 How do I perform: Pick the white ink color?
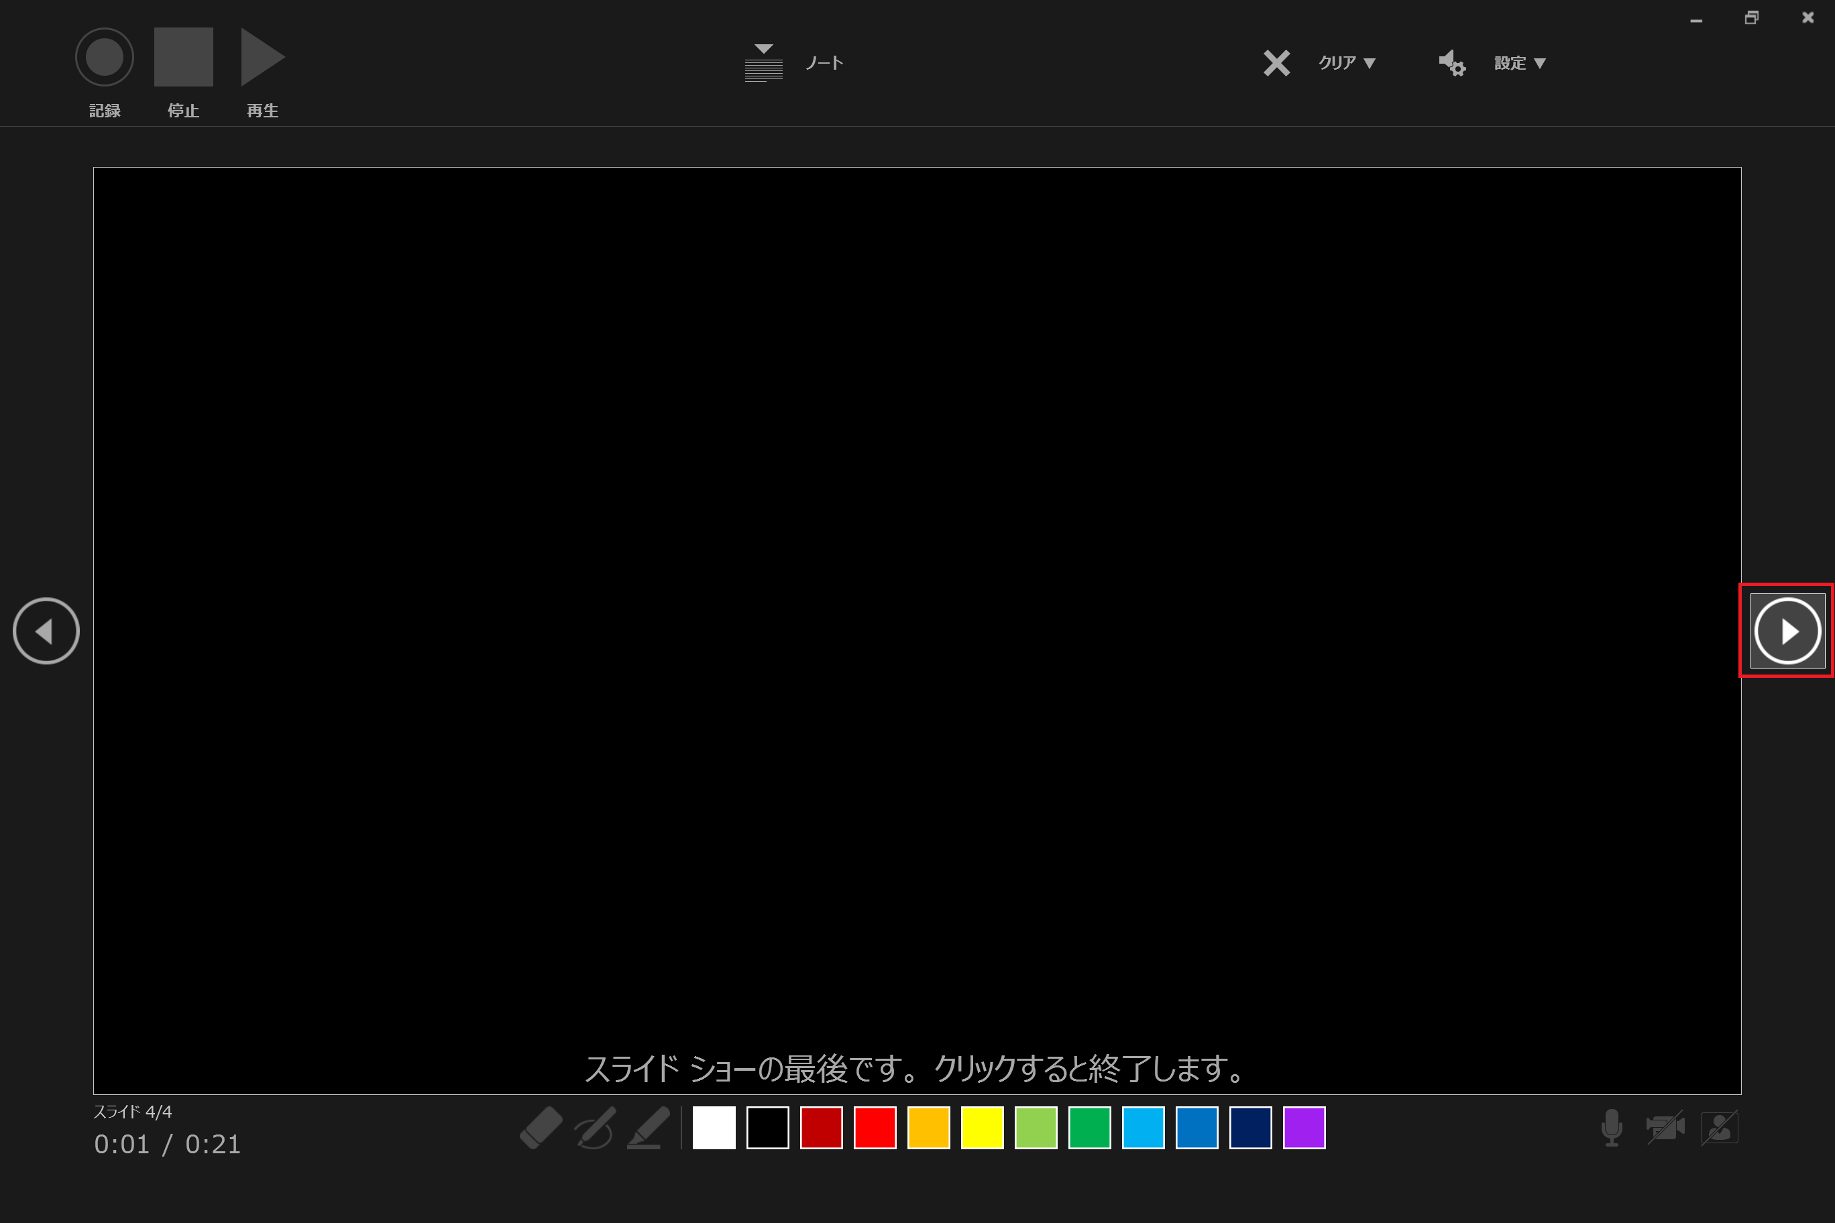pyautogui.click(x=714, y=1128)
